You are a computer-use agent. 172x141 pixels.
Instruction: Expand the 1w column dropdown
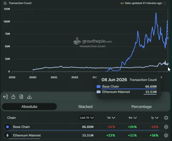[111, 118]
